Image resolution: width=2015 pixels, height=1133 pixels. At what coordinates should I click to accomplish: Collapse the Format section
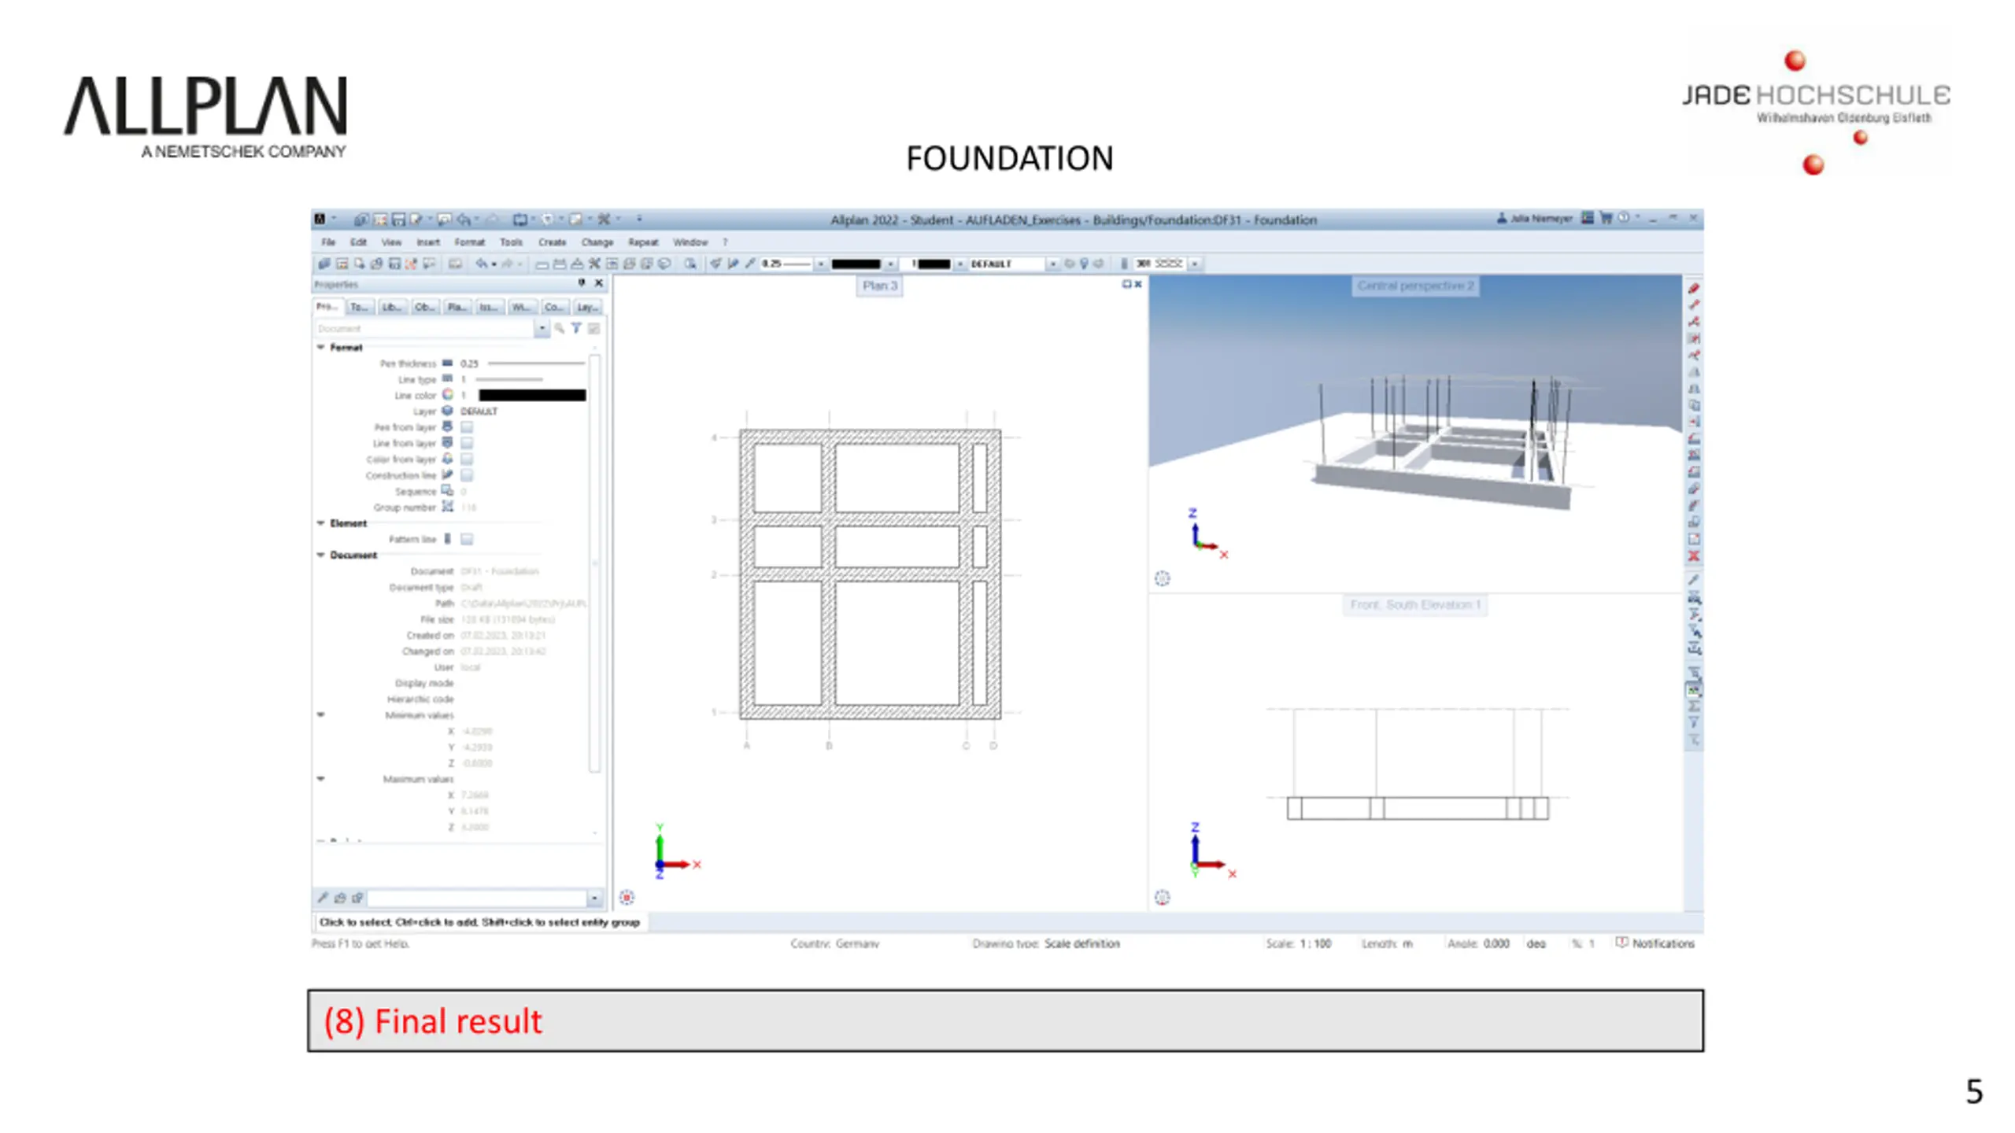pyautogui.click(x=320, y=347)
